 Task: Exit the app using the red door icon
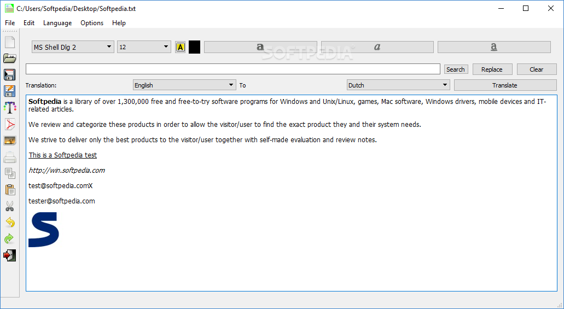coord(10,255)
